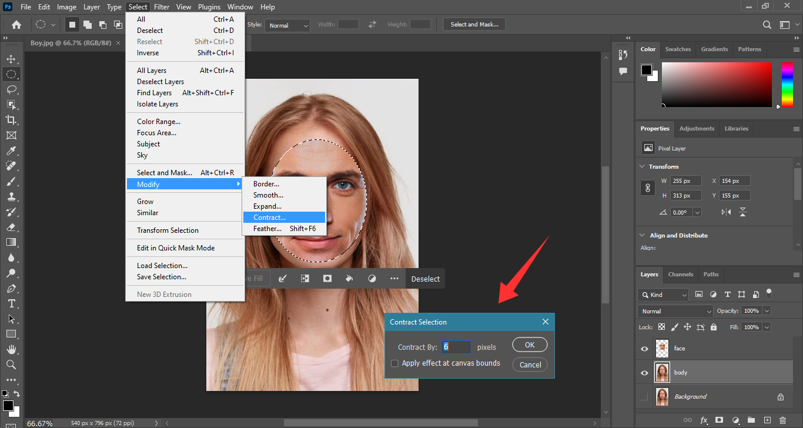
Task: Open the Fill slider dropdown arrow
Action: (x=767, y=327)
